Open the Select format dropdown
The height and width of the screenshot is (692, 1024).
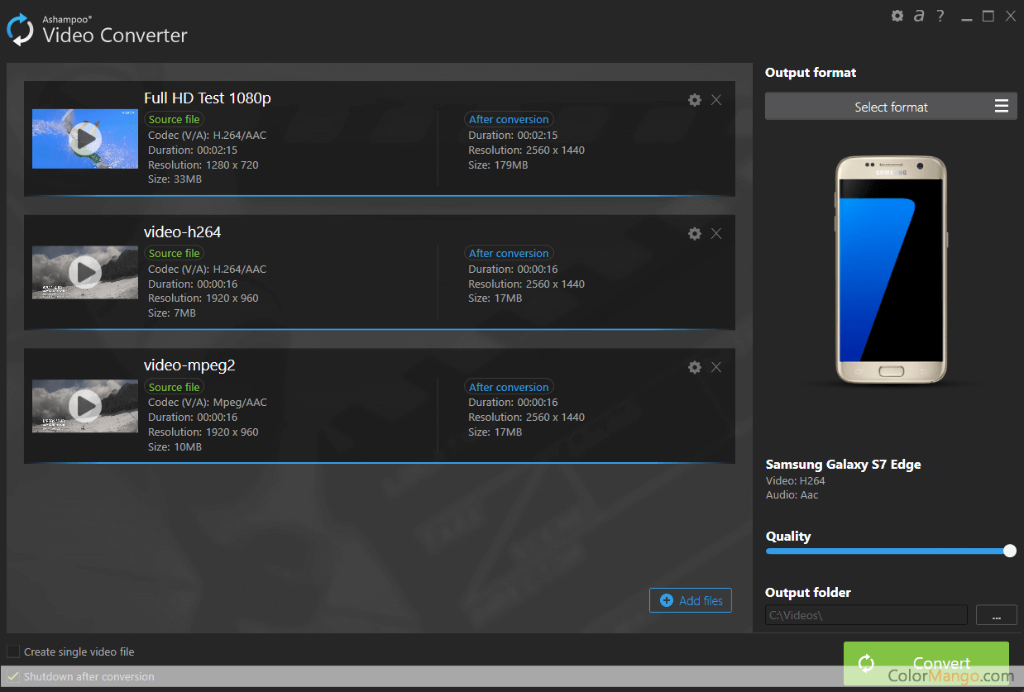(x=891, y=107)
